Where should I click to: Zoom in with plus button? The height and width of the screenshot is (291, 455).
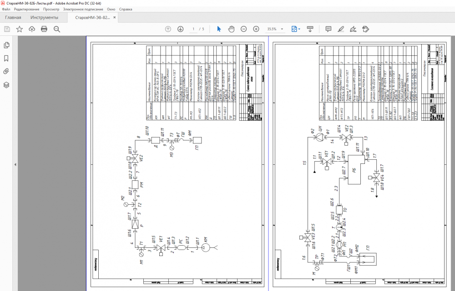tap(256, 29)
